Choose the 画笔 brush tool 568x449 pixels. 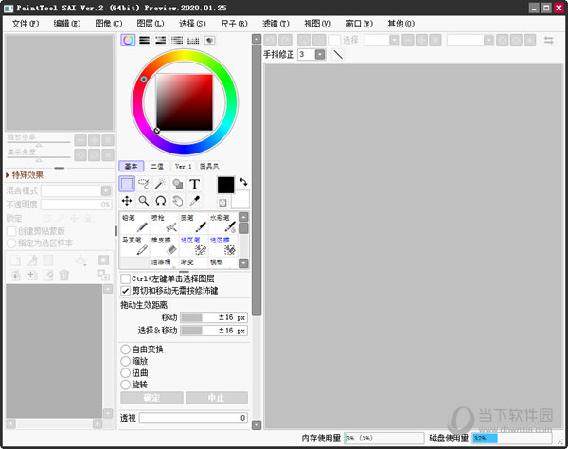tap(193, 223)
